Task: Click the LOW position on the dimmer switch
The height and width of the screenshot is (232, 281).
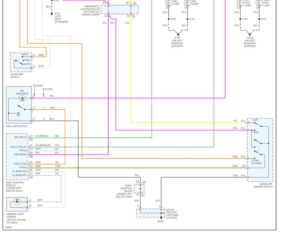Action: click(255, 120)
